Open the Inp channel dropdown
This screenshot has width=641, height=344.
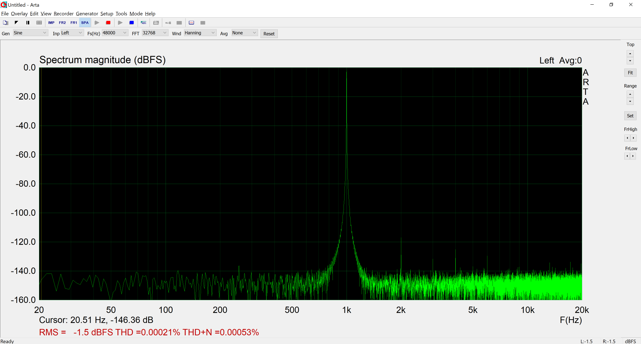(72, 33)
